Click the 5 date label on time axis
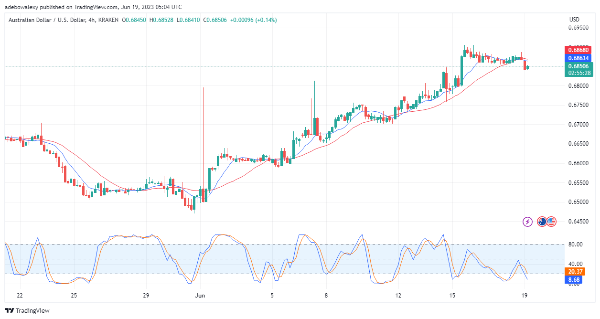Screen dimensions: 600x319 [272, 296]
